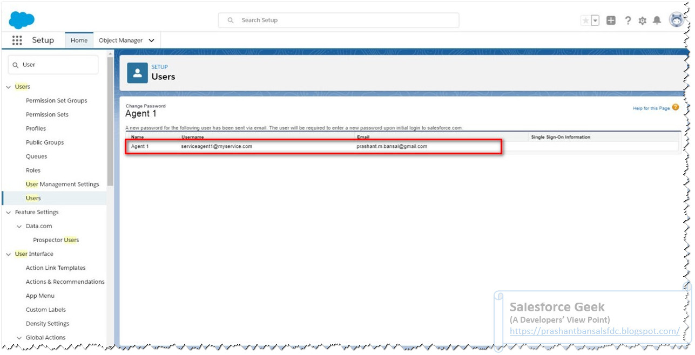
Task: Open the help question mark icon
Action: coord(627,21)
